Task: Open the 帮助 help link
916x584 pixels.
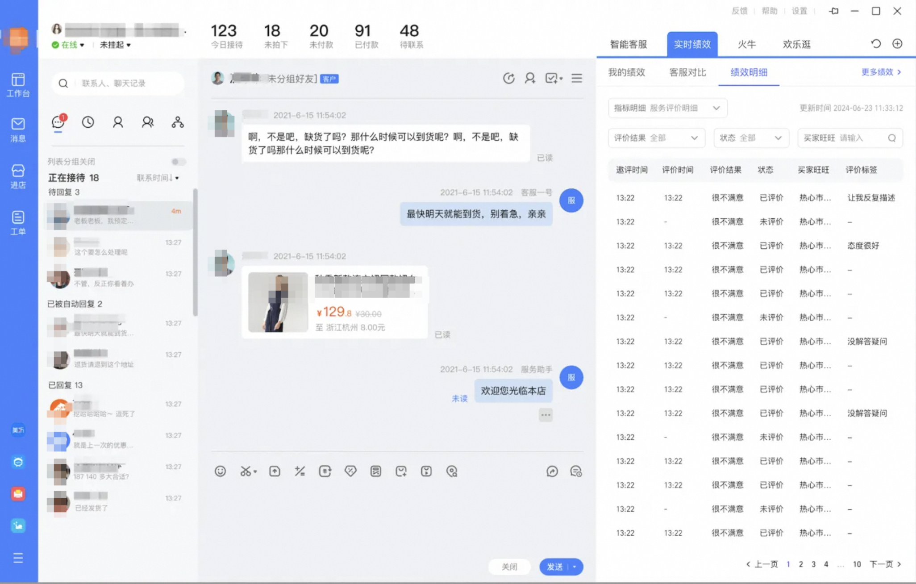Action: (x=770, y=11)
